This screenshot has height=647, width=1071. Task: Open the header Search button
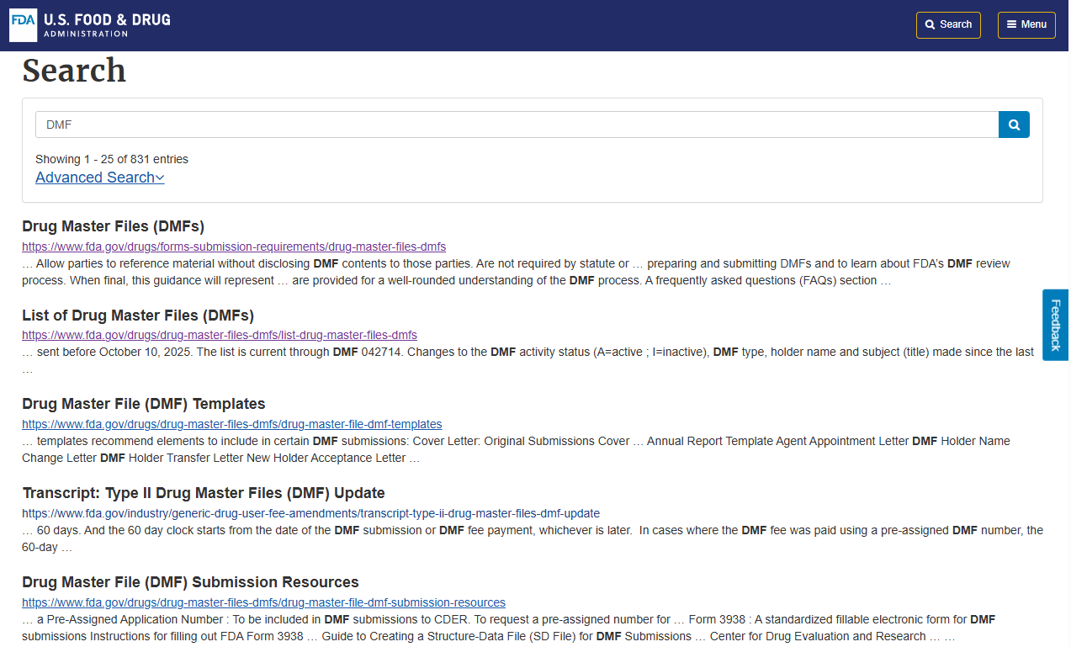click(x=948, y=24)
